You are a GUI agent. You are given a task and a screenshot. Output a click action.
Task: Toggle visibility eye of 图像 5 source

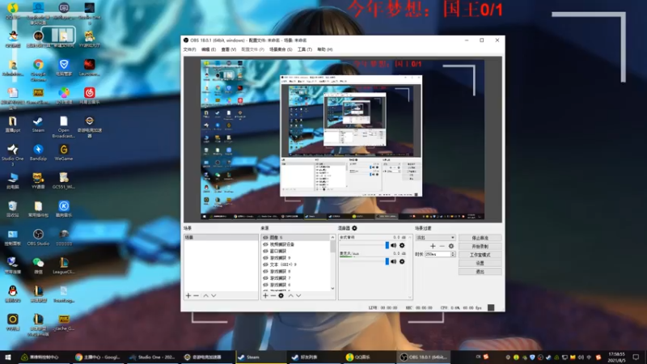265,238
